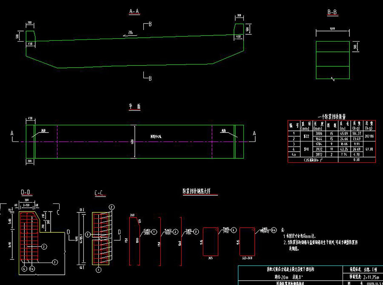The height and width of the screenshot is (285, 383).
Task: Click rebar callout bubble 1 below C-C
Action: point(99,270)
